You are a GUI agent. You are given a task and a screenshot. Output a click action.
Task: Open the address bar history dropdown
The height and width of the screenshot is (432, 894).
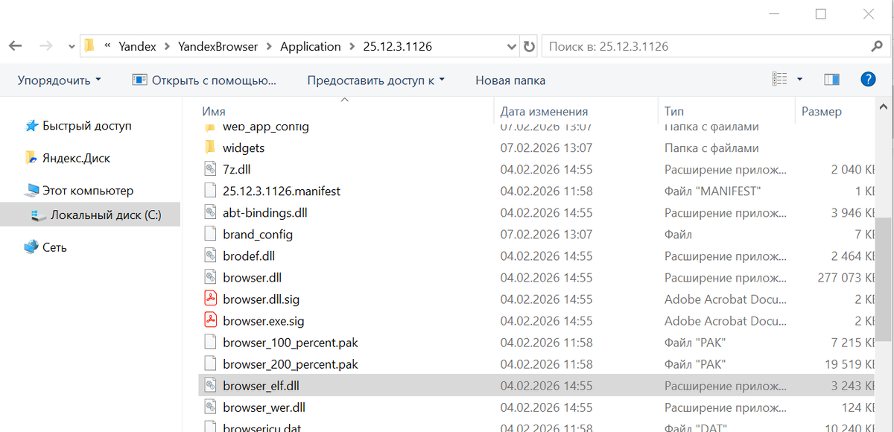click(x=512, y=45)
